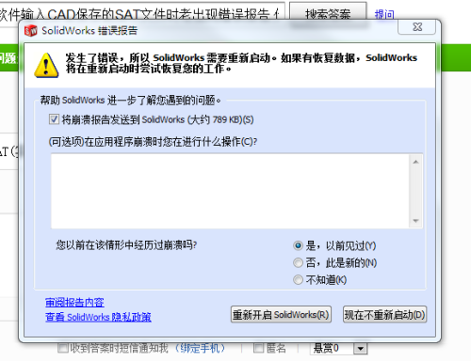Screen dimensions: 471x361
Task: Click inside the crash description text box
Action: pyautogui.click(x=230, y=191)
